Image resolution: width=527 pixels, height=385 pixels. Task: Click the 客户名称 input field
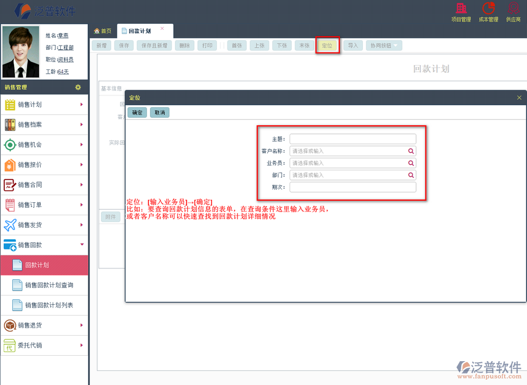(353, 151)
